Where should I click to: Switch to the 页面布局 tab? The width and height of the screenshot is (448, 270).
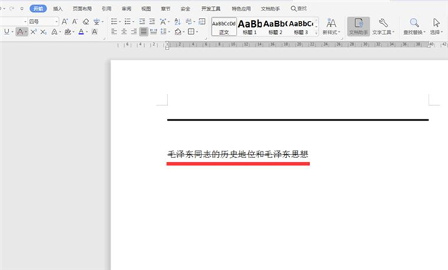82,8
